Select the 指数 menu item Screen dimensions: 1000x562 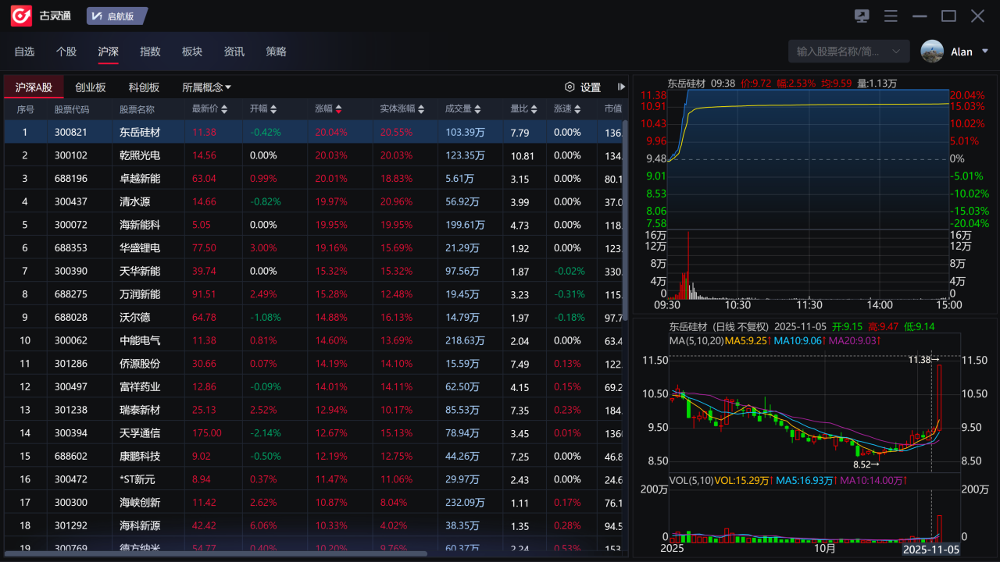150,52
